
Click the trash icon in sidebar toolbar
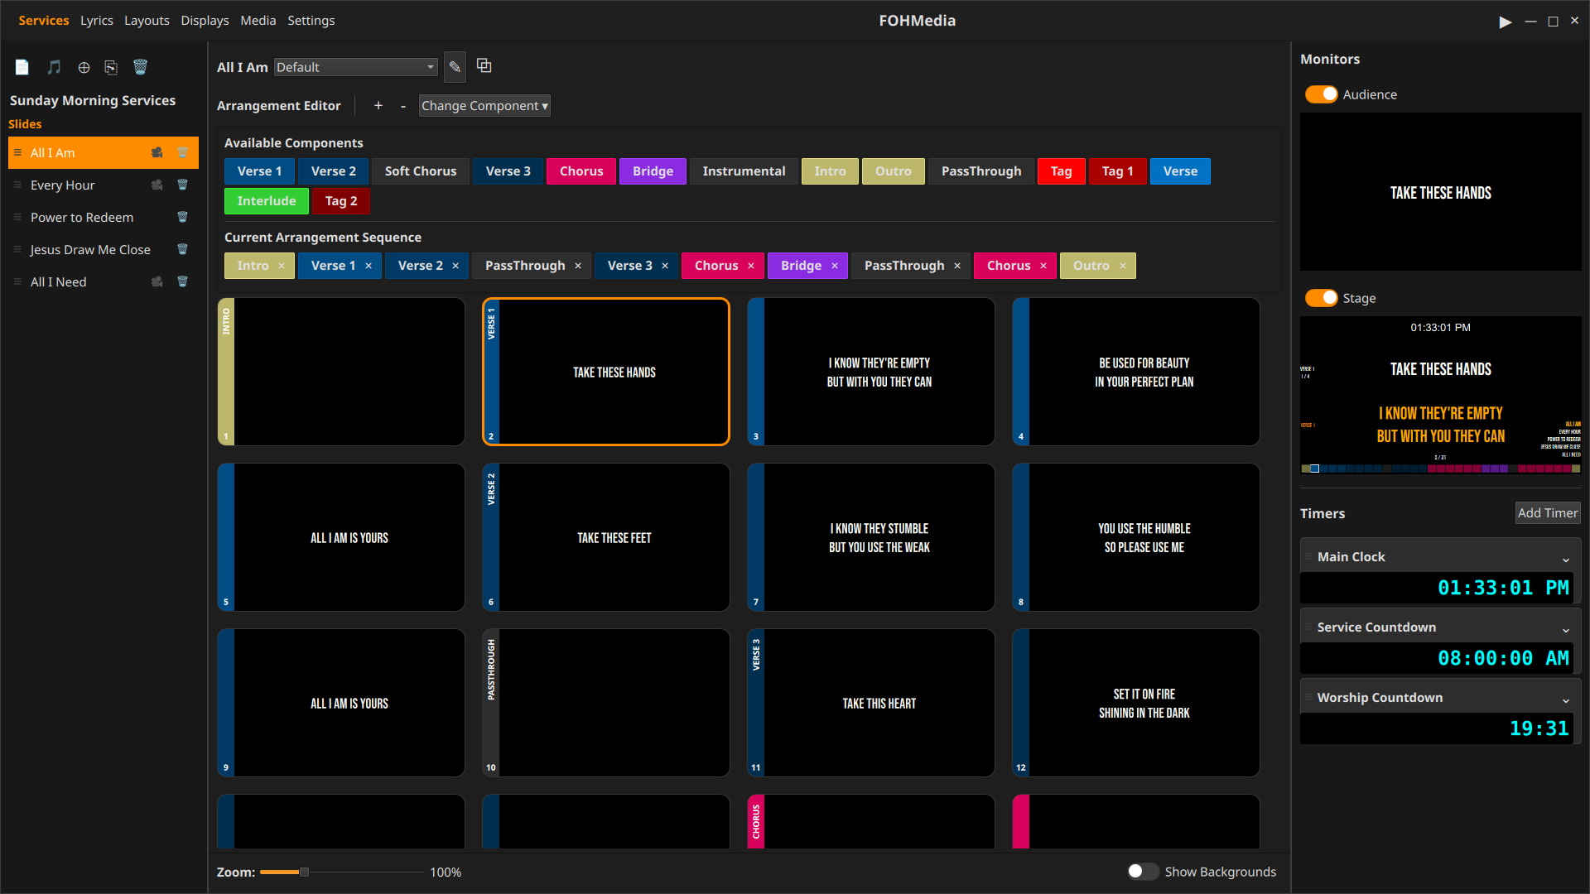[140, 67]
